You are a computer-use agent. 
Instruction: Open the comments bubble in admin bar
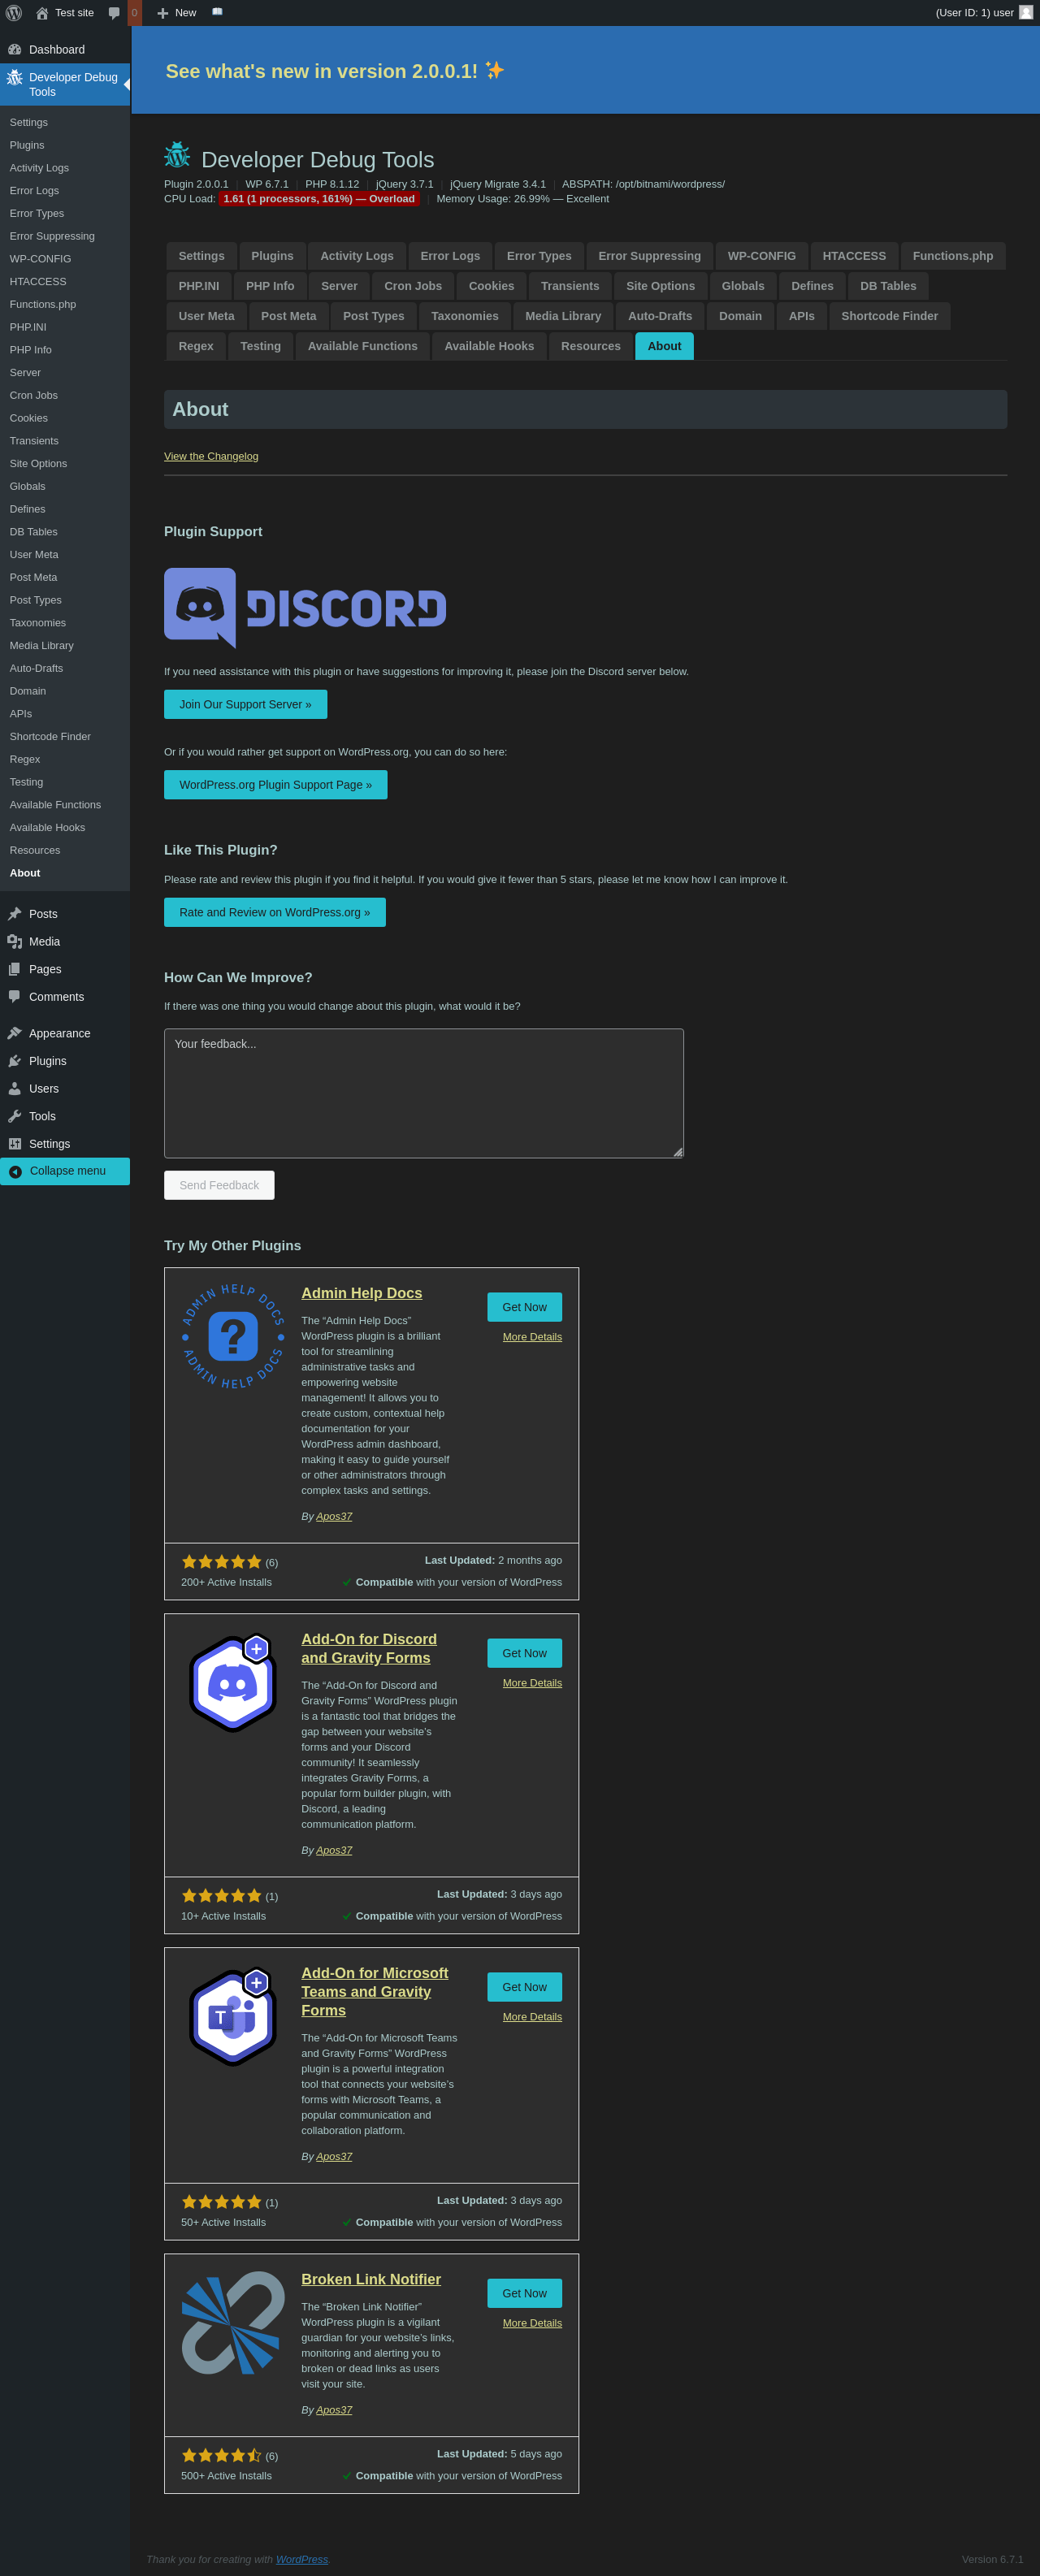pos(114,13)
